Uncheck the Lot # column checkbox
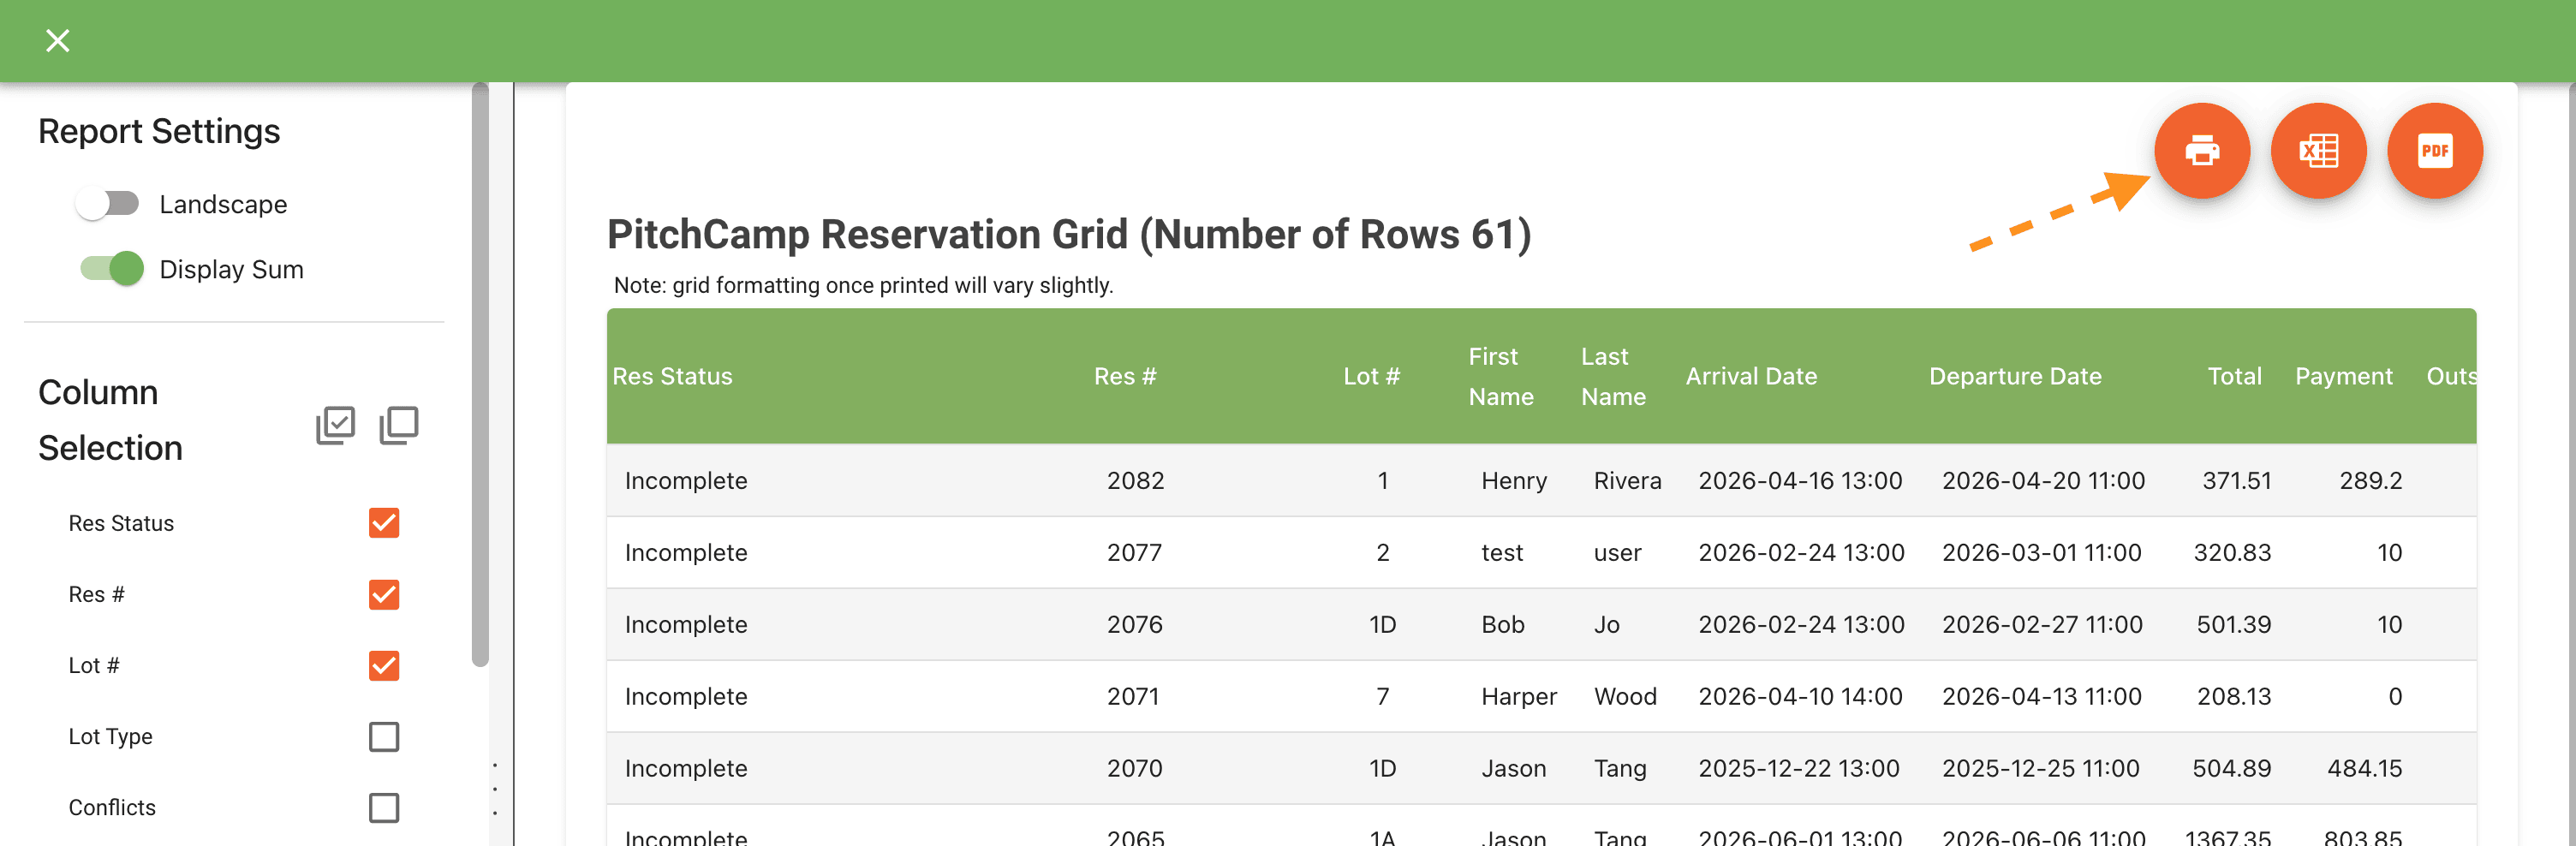The width and height of the screenshot is (2576, 846). click(384, 665)
